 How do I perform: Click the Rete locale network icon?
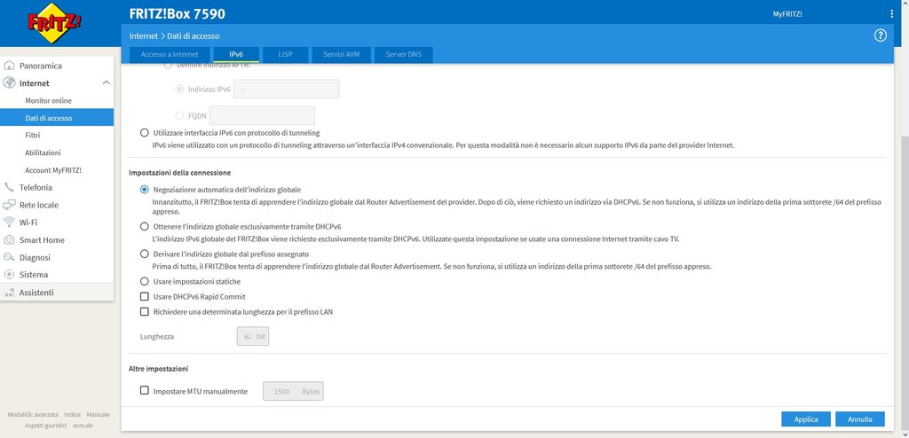pyautogui.click(x=9, y=205)
